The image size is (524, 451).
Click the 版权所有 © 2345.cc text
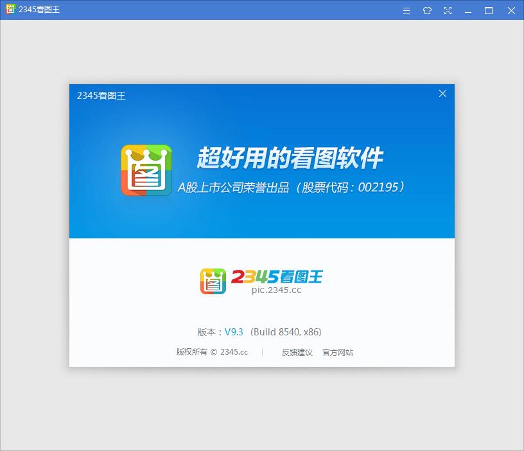click(212, 352)
